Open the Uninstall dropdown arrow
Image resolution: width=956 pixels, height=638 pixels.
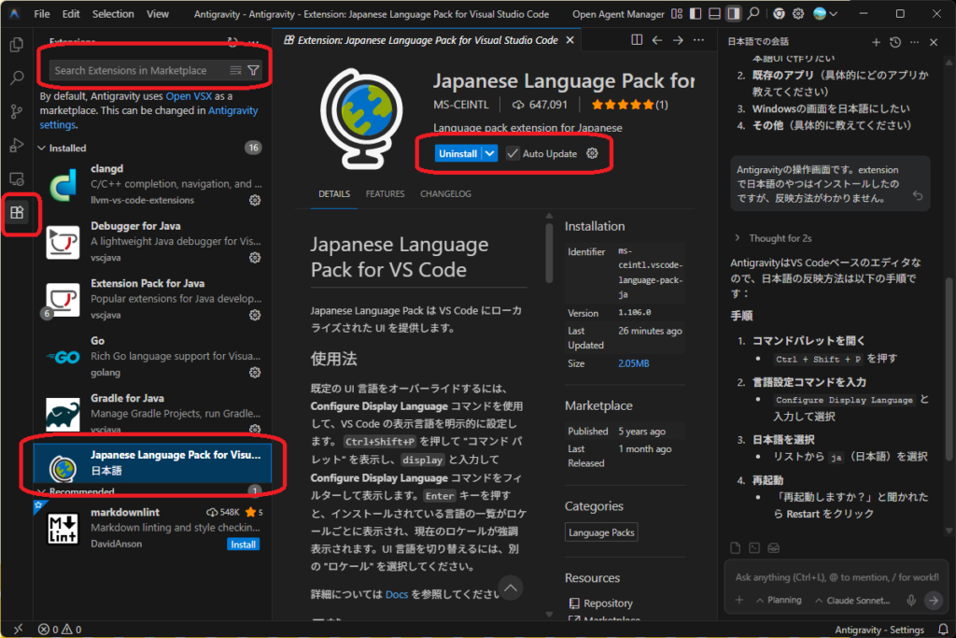click(490, 153)
